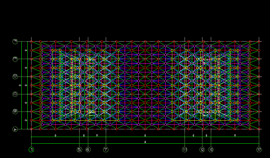Select row axis bubble F
The image size is (270, 158).
tap(15, 41)
